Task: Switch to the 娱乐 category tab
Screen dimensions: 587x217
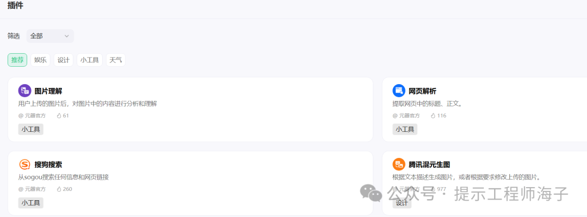Action: pos(40,60)
